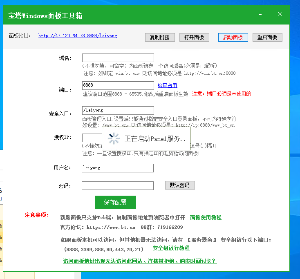
Task: Open the 访问面板地址出现无法访问此网站 help link
Action: pos(140,261)
